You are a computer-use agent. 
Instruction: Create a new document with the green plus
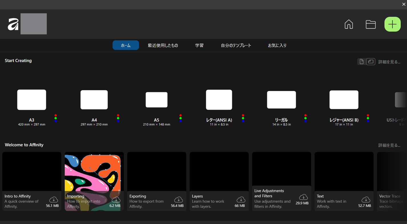tap(392, 24)
